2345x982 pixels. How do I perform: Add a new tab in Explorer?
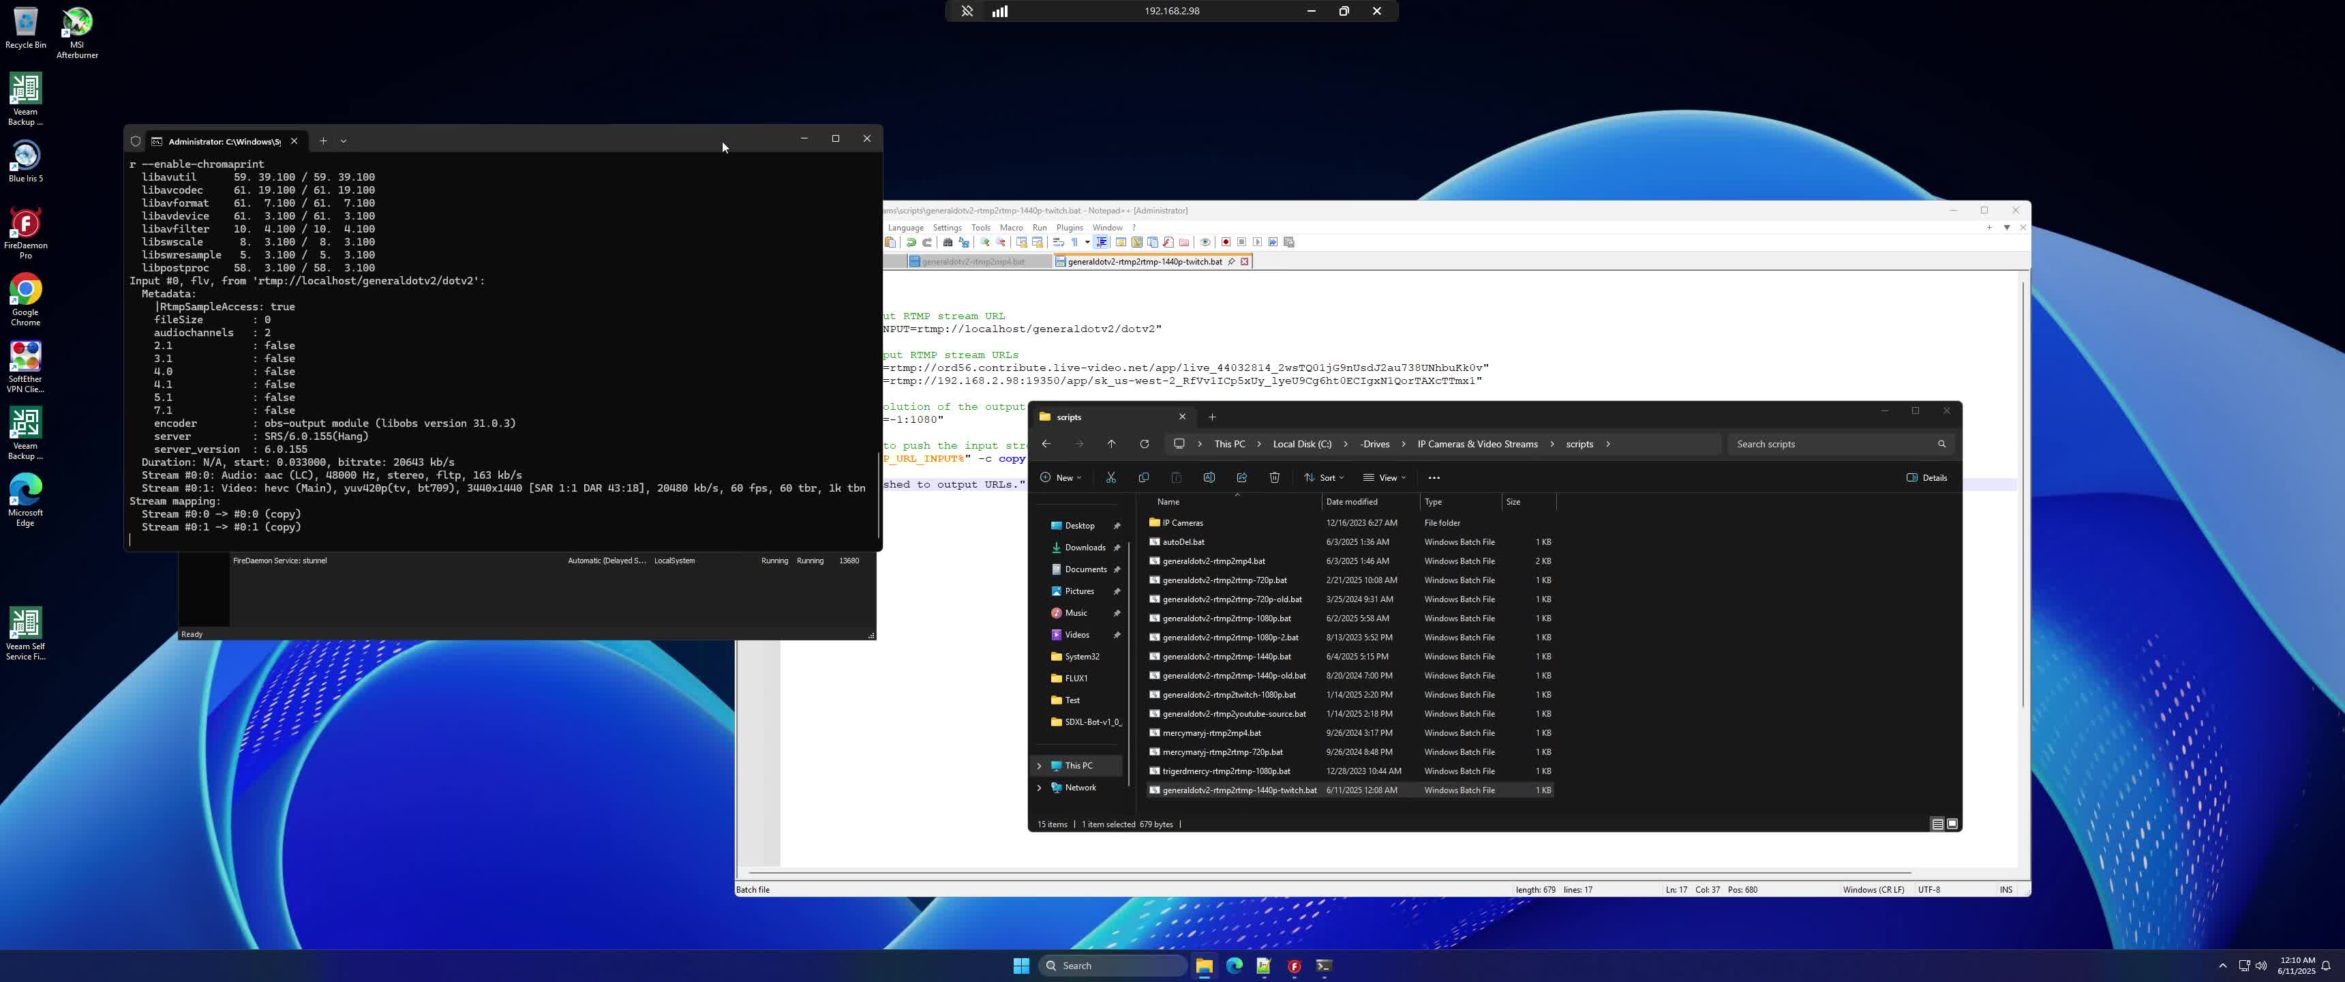[1211, 417]
